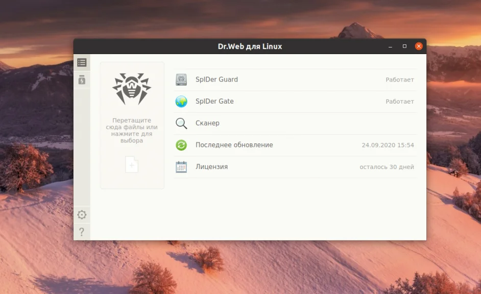Click the license calendar icon
The image size is (481, 294).
click(x=181, y=167)
